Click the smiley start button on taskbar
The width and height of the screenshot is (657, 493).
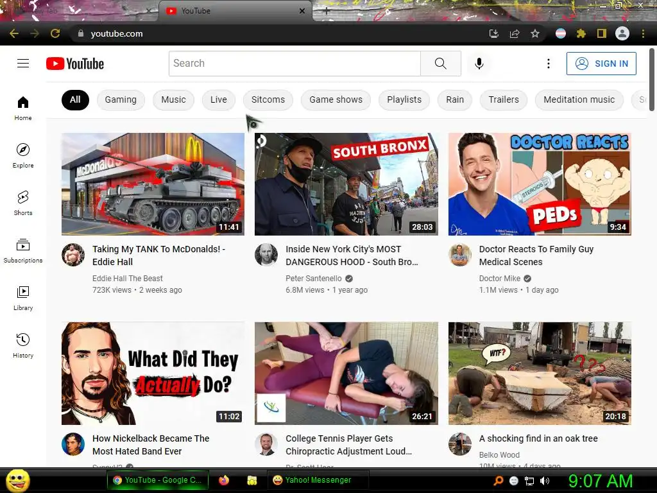pos(17,480)
